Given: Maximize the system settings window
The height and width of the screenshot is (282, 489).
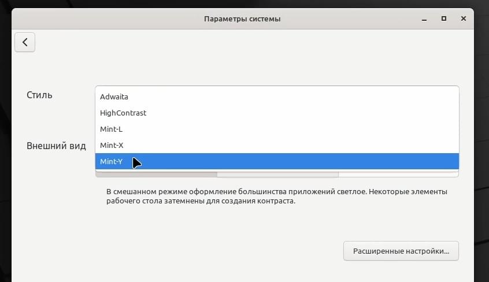Looking at the screenshot, I should pyautogui.click(x=444, y=18).
